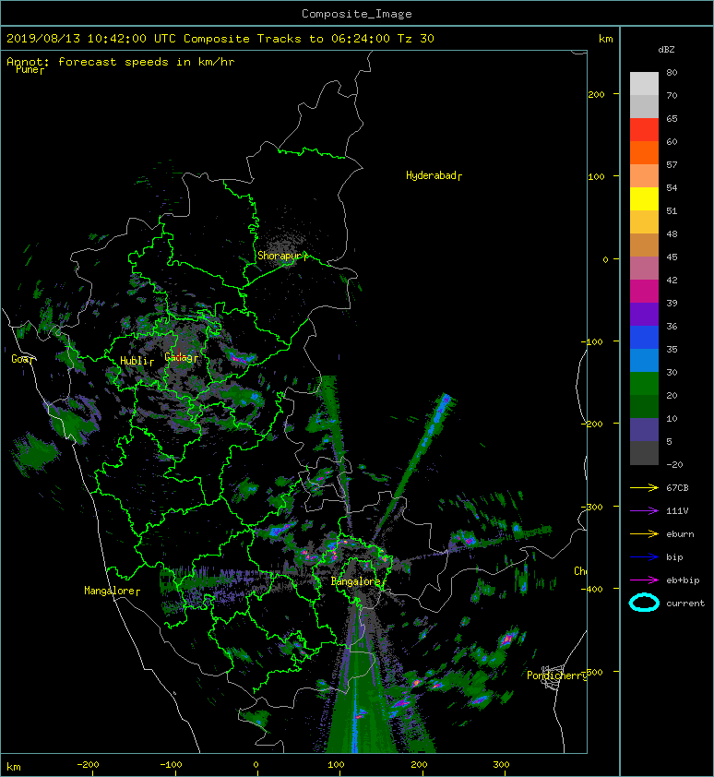Click the 80 value on dBZ scale
Image resolution: width=714 pixels, height=777 pixels.
click(x=672, y=72)
